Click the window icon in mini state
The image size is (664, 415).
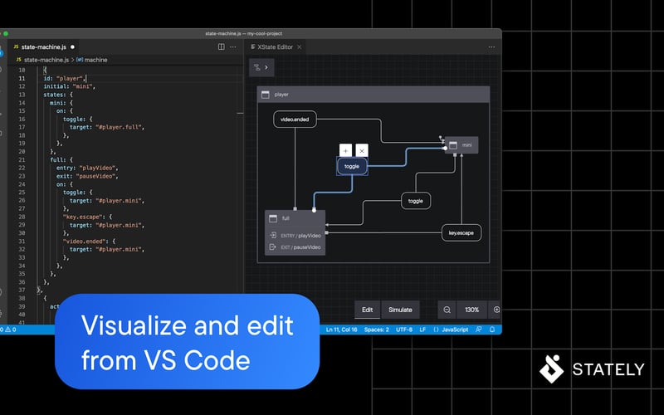[452, 145]
